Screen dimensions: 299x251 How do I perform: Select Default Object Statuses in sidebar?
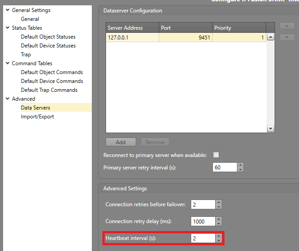pyautogui.click(x=48, y=37)
